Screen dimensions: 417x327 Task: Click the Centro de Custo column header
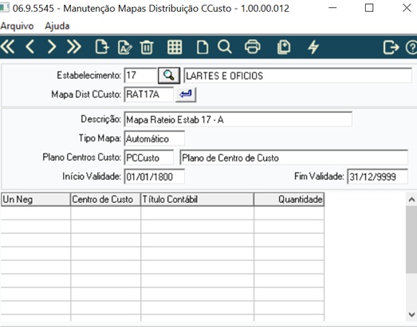pos(105,200)
